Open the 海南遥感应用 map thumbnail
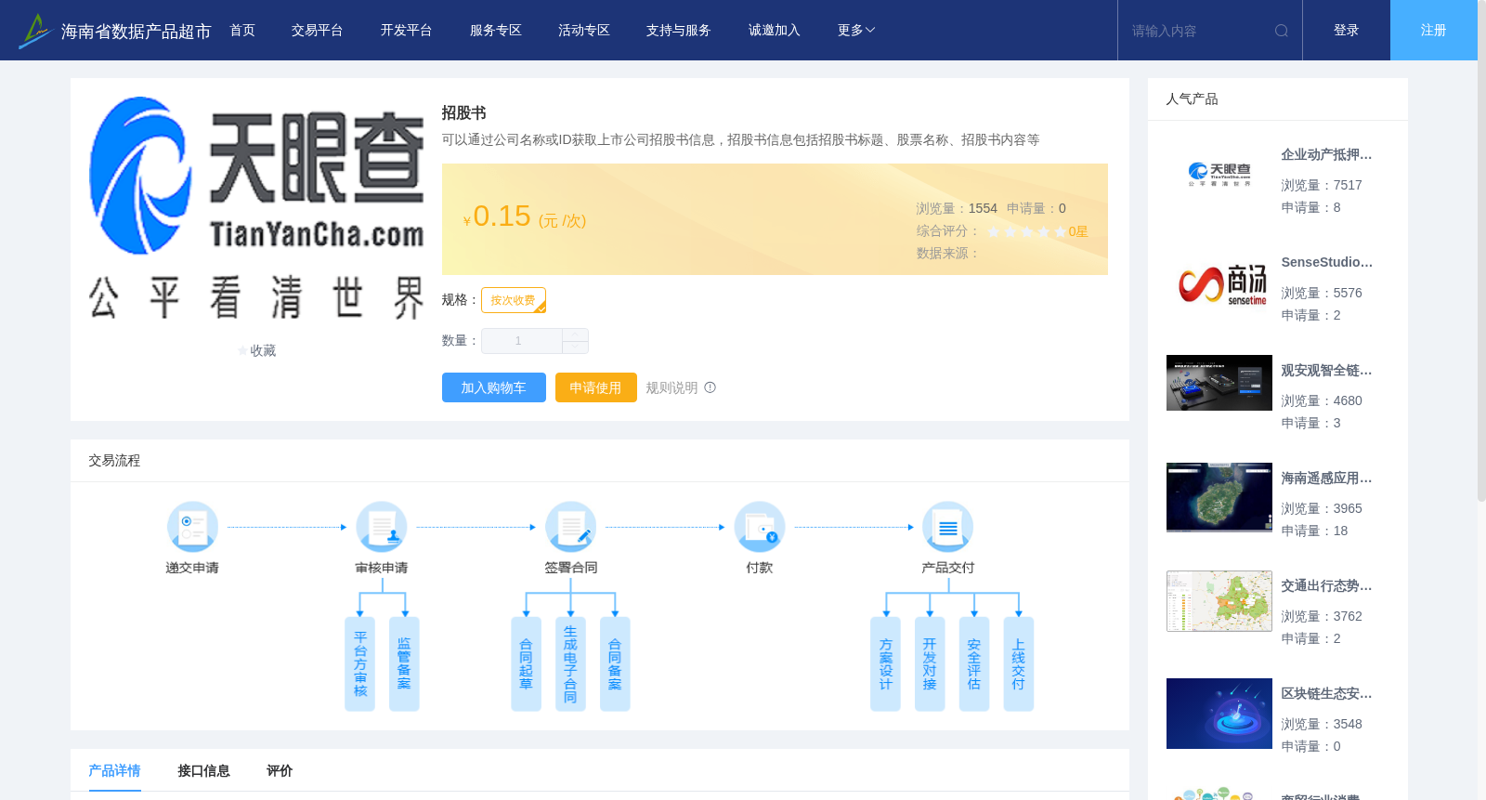1486x800 pixels. (x=1219, y=497)
